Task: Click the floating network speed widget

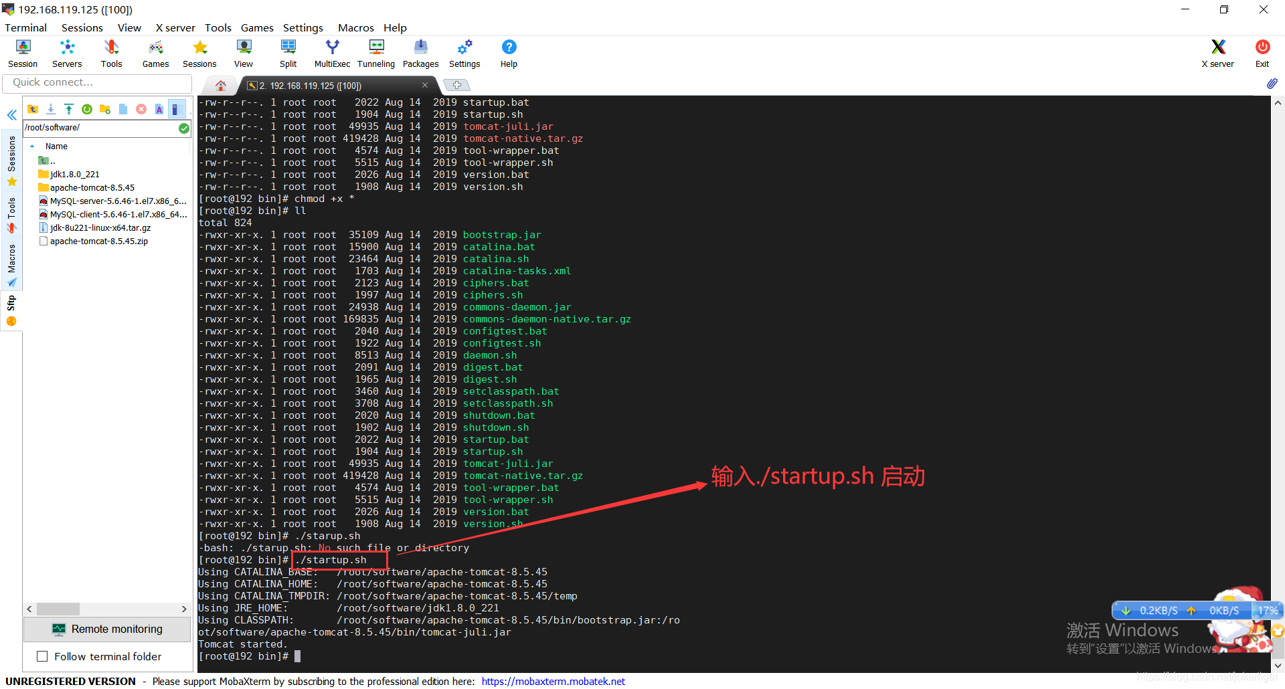Action: 1197,610
